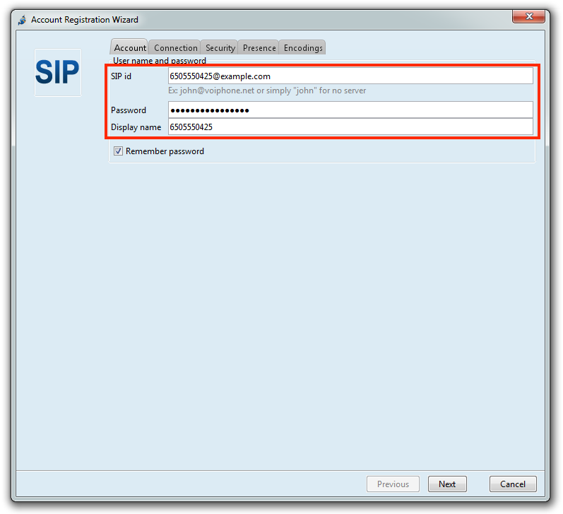Focus the SIP id text field

tap(350, 76)
